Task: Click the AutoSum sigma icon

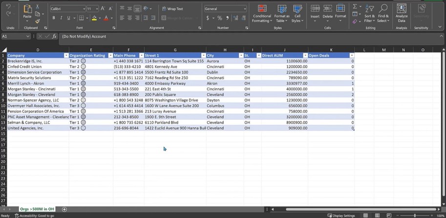Action: (x=355, y=6)
